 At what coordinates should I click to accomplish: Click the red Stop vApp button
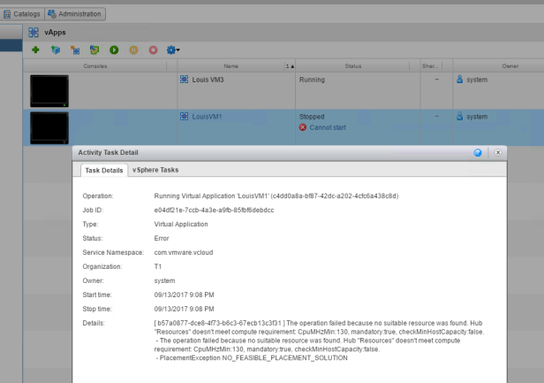153,50
